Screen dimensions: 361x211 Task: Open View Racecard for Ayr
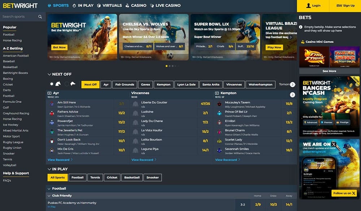(x=60, y=160)
